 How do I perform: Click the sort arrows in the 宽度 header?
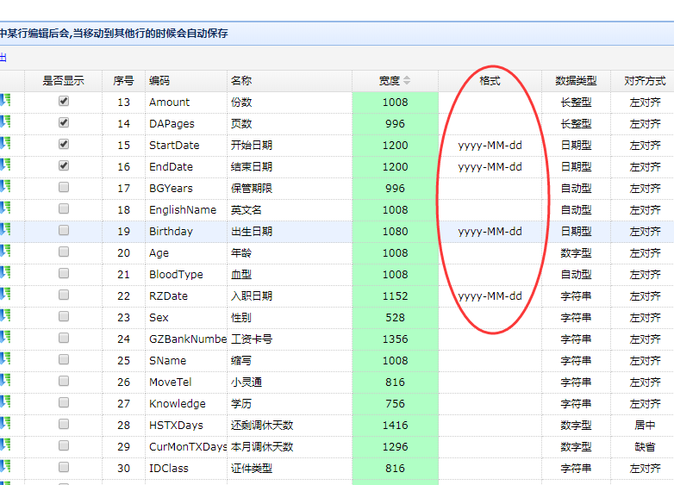pos(407,81)
